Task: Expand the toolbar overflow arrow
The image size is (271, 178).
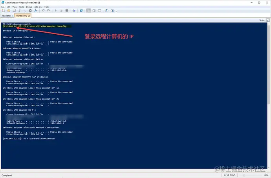Action: [116, 11]
